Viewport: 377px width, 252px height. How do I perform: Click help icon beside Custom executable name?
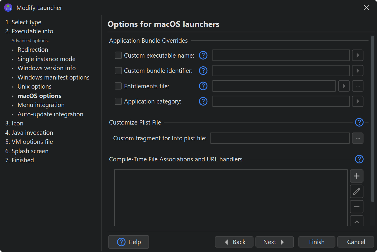tap(203, 55)
